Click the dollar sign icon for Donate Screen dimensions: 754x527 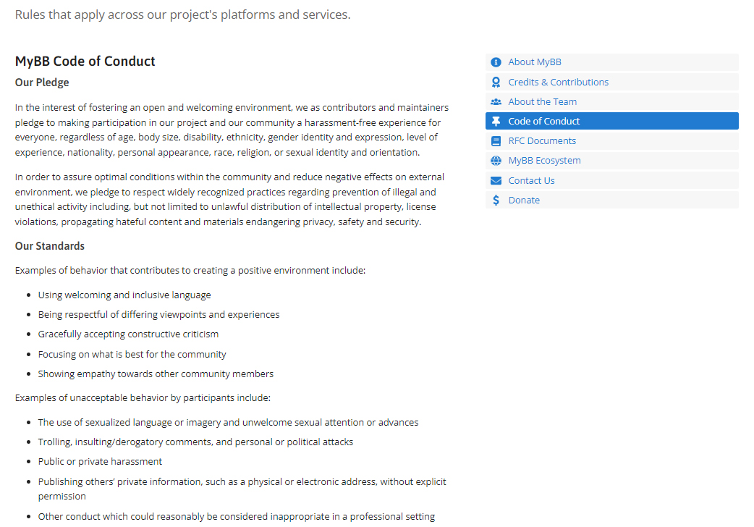coord(496,201)
